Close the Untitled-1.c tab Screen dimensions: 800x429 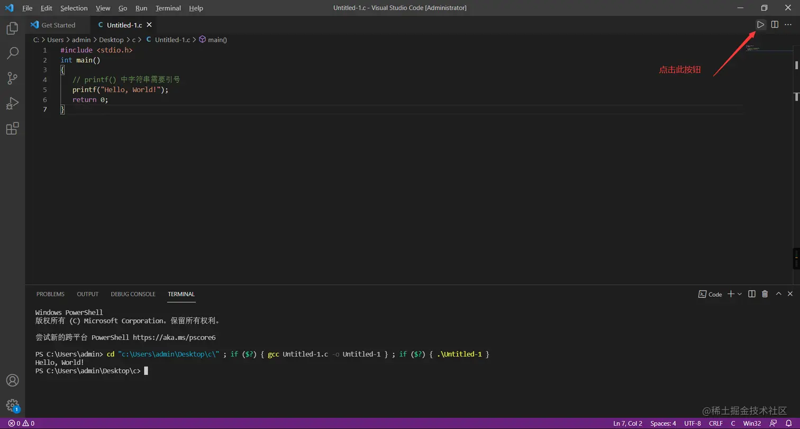tap(149, 25)
